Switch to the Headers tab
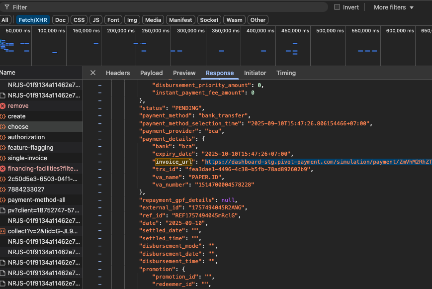The width and height of the screenshot is (432, 289). (x=118, y=73)
